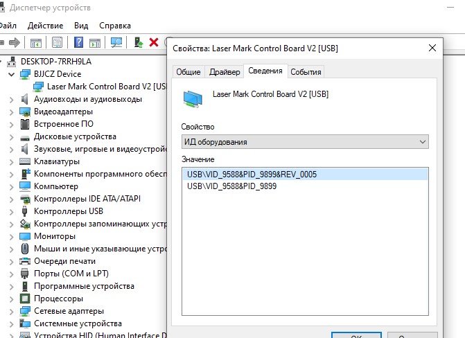
Task: Scan for hardware changes monitor icon
Action: pos(116,42)
